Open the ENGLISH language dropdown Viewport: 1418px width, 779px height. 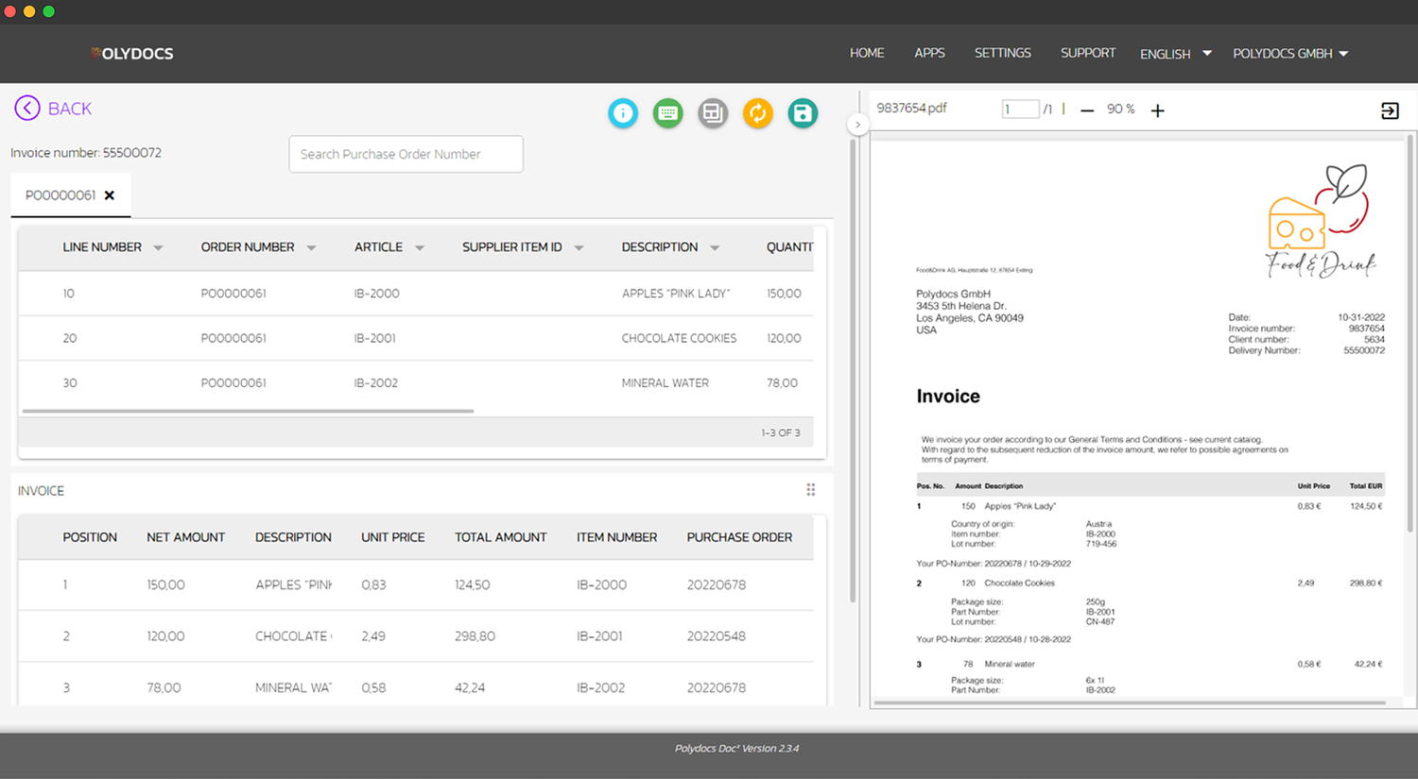point(1175,54)
